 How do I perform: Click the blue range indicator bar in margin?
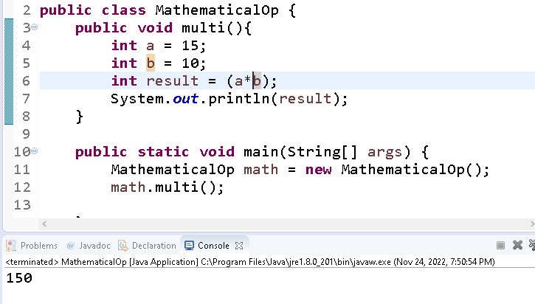(x=9, y=72)
